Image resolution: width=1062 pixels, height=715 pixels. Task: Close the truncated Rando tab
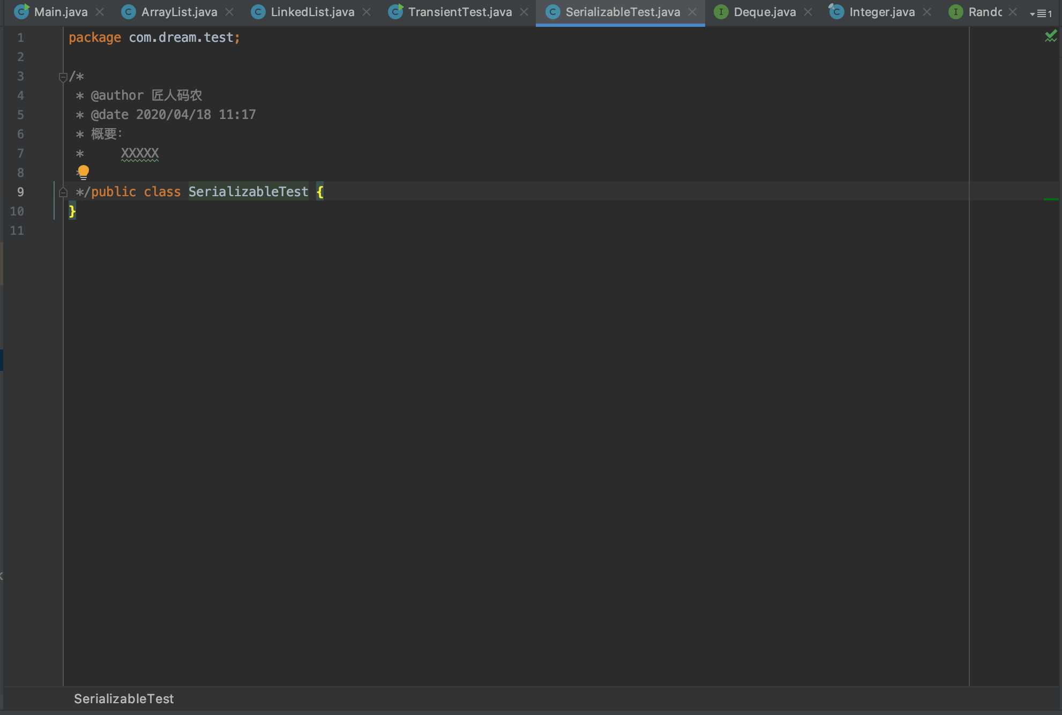1013,12
